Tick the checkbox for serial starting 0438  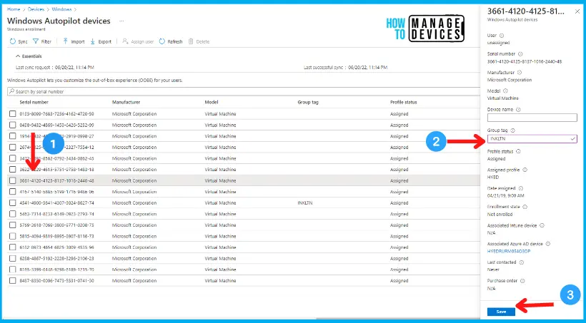pos(13,125)
